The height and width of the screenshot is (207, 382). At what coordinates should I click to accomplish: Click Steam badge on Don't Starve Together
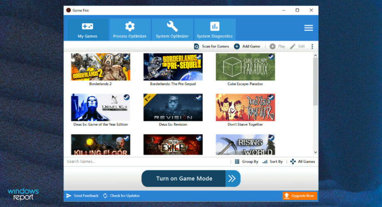pyautogui.click(x=271, y=97)
